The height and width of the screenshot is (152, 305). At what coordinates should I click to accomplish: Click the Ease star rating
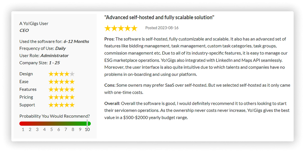(x=62, y=82)
